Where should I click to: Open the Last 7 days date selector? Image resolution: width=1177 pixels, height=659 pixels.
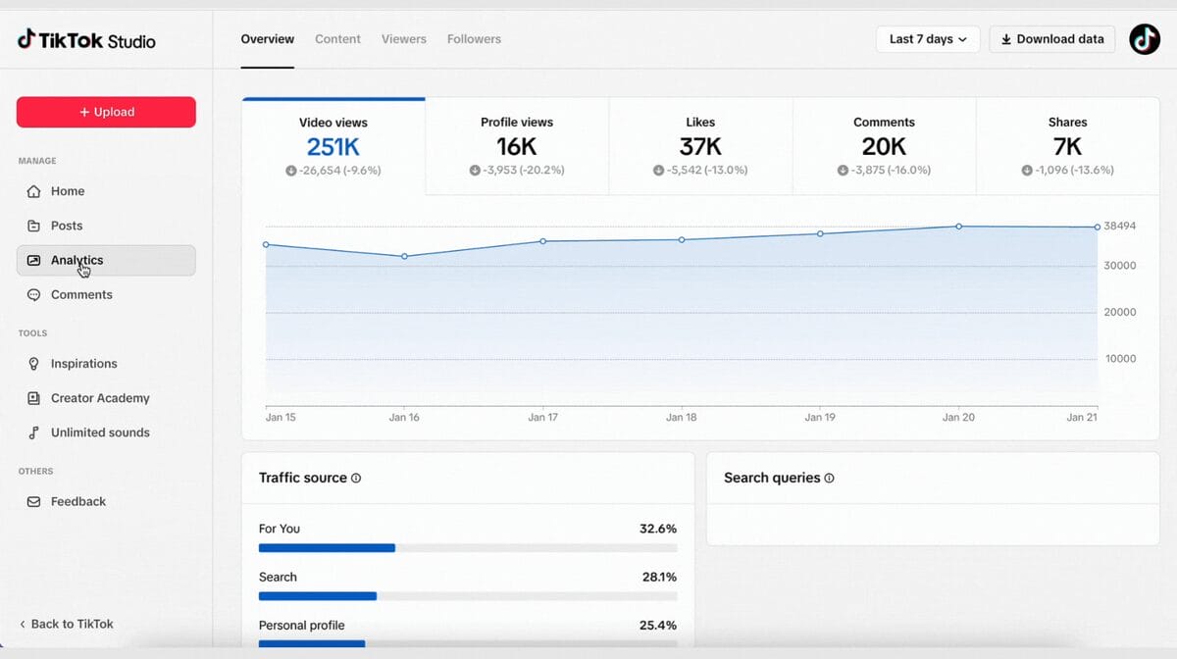pos(926,38)
